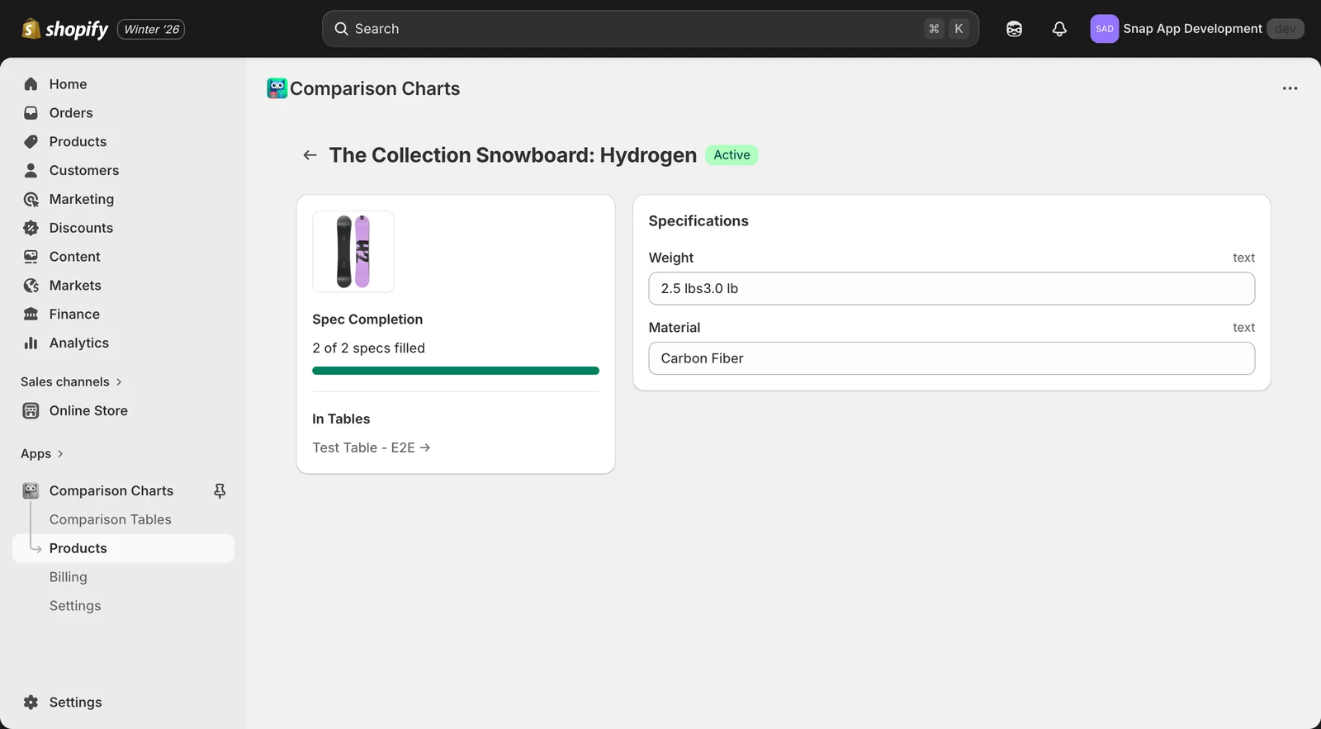Unpin Comparison Charts with the pin icon

coord(220,491)
